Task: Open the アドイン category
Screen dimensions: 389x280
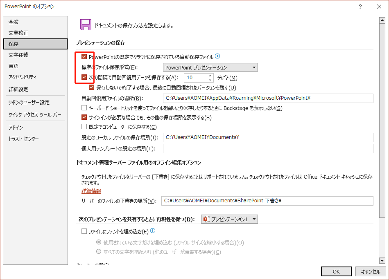Action: [35, 128]
